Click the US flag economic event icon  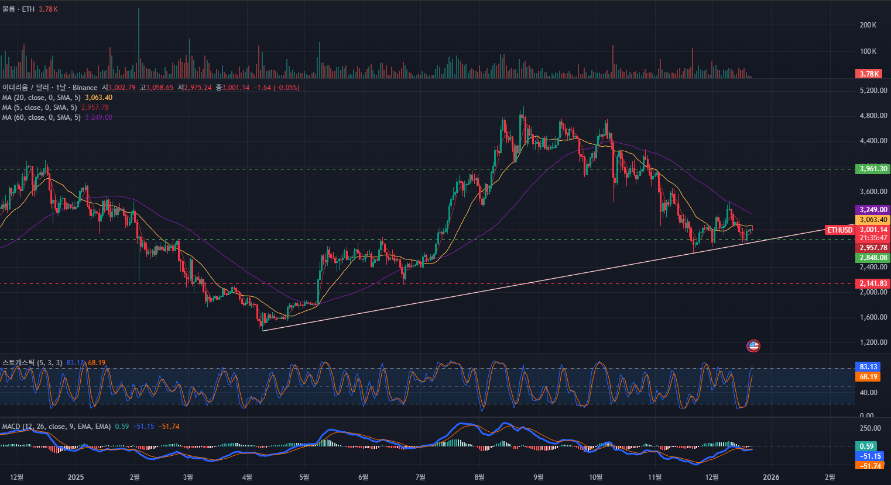[753, 346]
